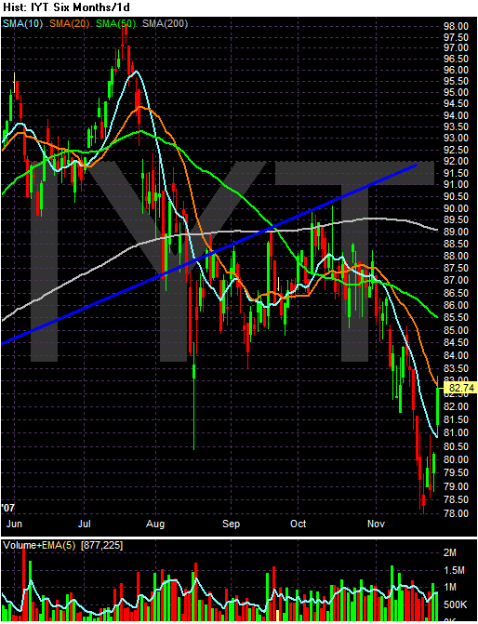Image resolution: width=478 pixels, height=624 pixels.
Task: Click the 78.00 price axis label
Action: (x=456, y=513)
